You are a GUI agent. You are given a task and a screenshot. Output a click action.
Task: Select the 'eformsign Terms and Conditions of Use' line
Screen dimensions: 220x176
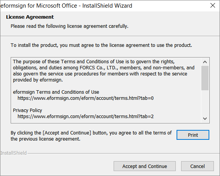click(x=56, y=92)
